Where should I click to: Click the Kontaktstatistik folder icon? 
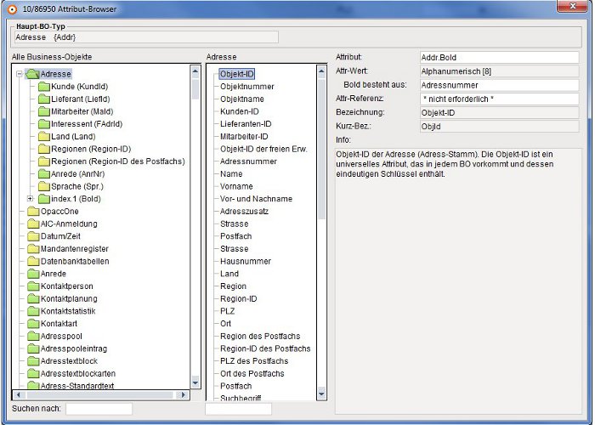33,311
